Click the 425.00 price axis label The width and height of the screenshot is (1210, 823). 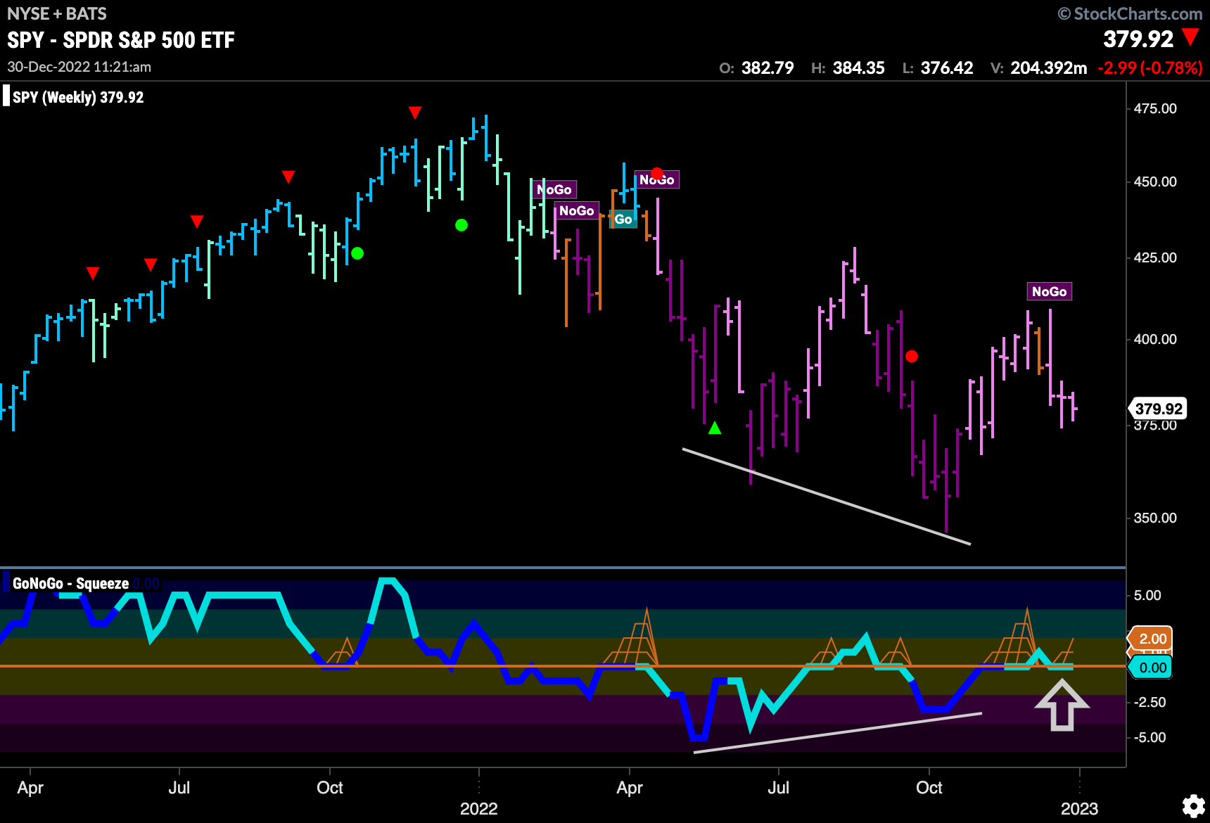(x=1155, y=257)
